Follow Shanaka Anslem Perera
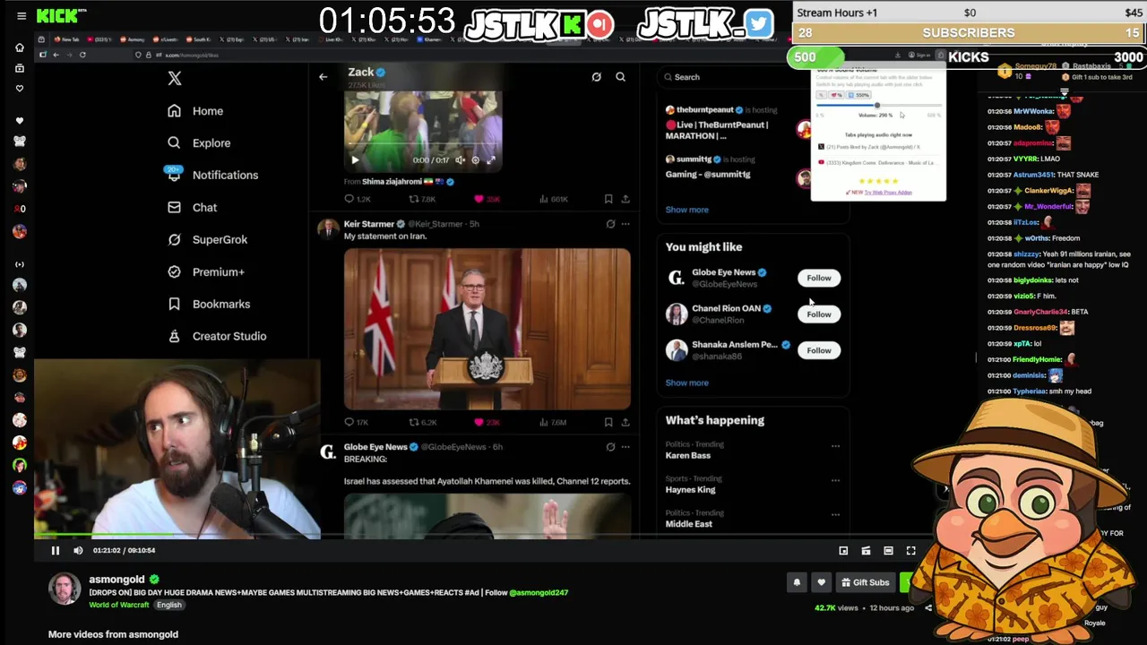This screenshot has height=645, width=1147. (x=819, y=350)
